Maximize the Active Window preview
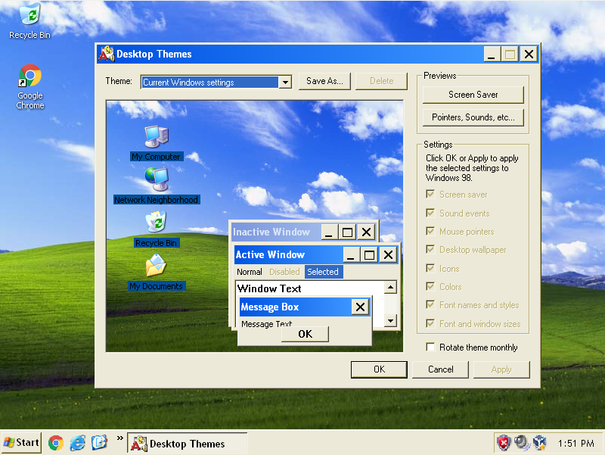Viewport: 605px width, 455px height. [x=369, y=254]
